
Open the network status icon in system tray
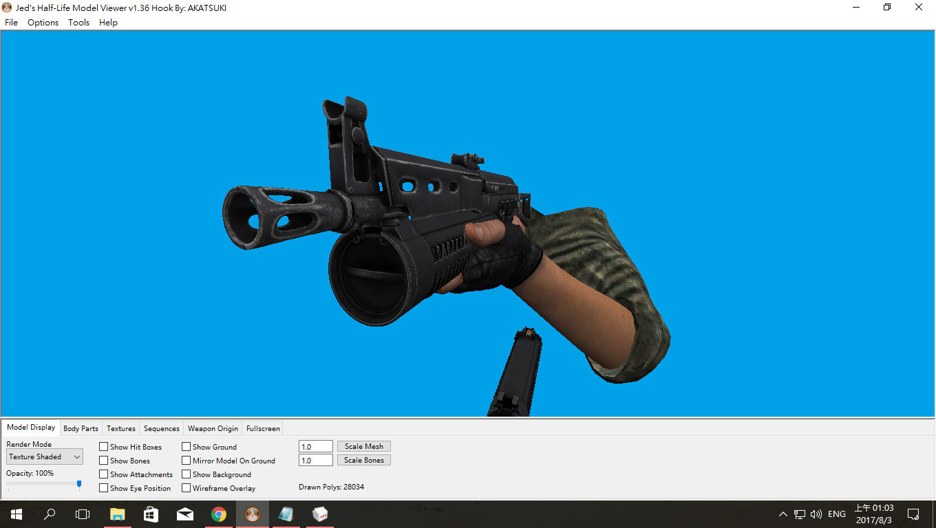pyautogui.click(x=799, y=514)
